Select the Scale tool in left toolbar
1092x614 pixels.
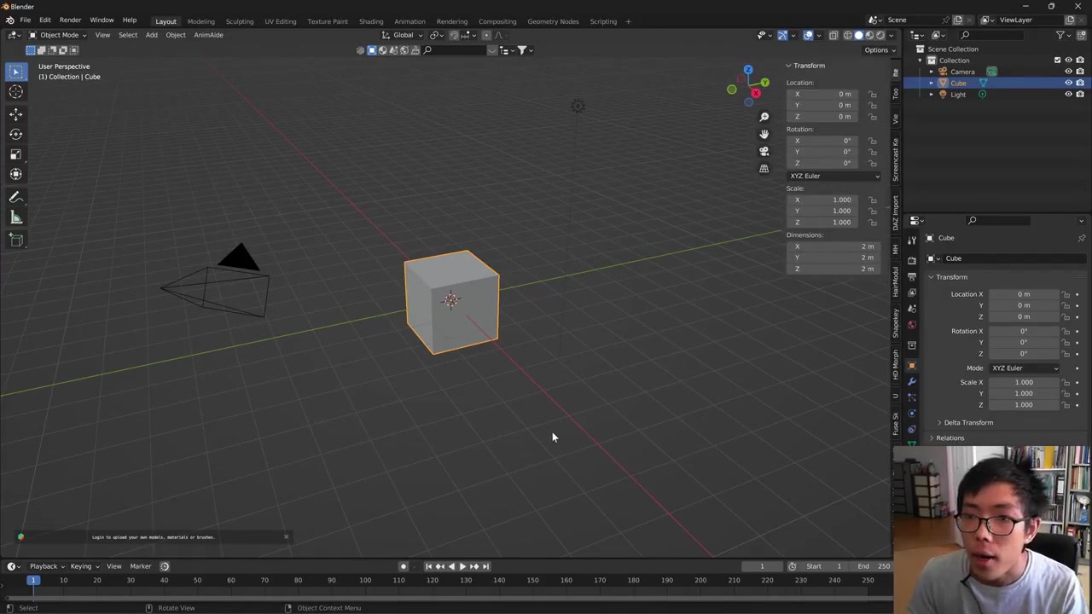tap(15, 154)
